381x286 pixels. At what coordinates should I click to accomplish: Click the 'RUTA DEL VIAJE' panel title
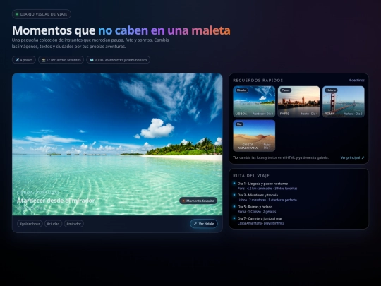coord(251,176)
